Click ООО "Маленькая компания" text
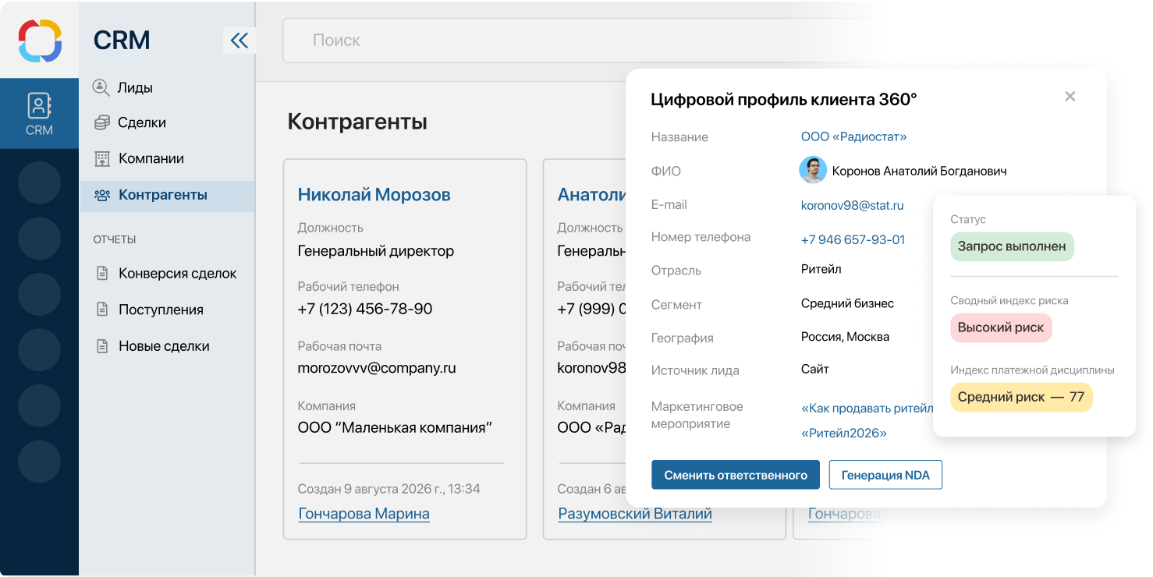The width and height of the screenshot is (1153, 577). click(395, 427)
